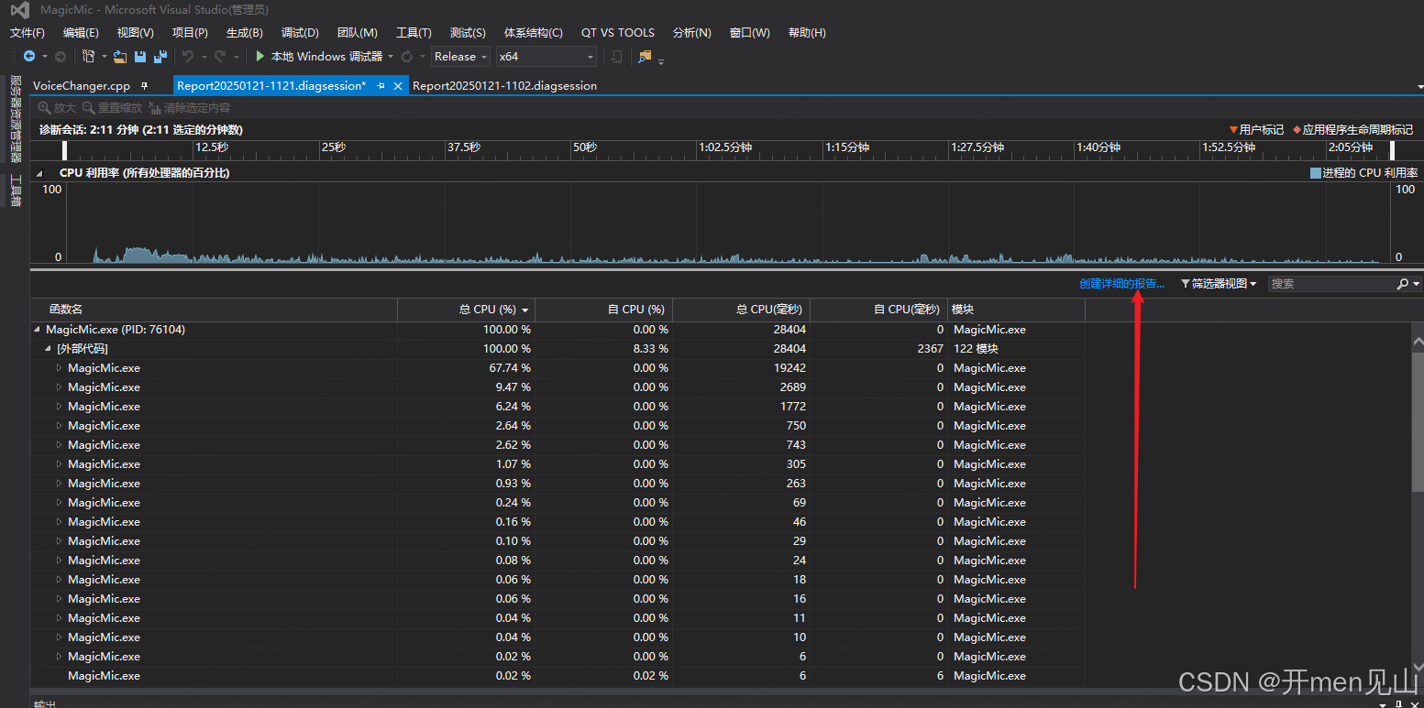This screenshot has width=1424, height=708.
Task: Click the funnel icon of 筛选器视图
Action: [x=1186, y=284]
